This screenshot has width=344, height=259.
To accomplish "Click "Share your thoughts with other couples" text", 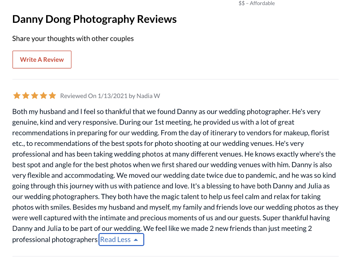I will (x=73, y=38).
